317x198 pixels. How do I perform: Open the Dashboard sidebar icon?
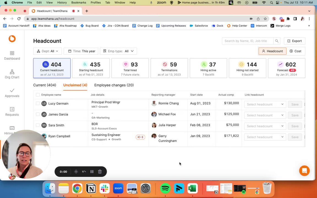(x=12, y=56)
